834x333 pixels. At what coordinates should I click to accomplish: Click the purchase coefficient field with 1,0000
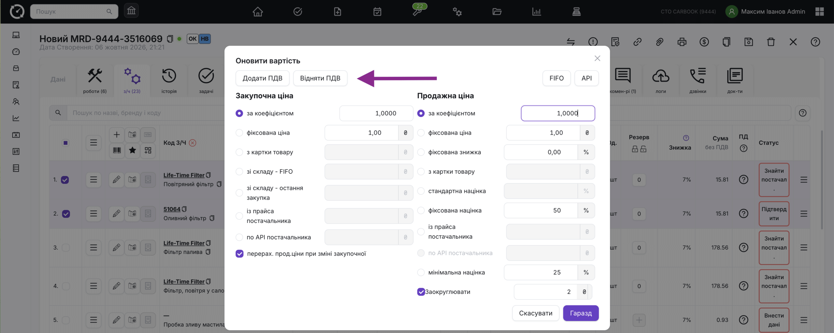(x=376, y=113)
